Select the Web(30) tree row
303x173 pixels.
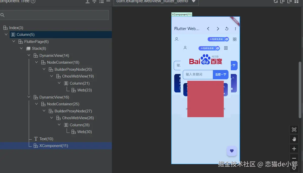pos(56,132)
